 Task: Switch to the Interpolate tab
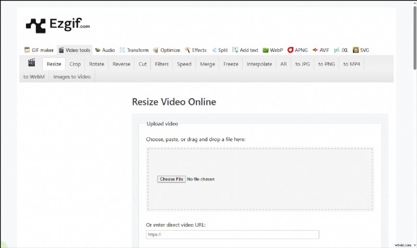coord(259,64)
